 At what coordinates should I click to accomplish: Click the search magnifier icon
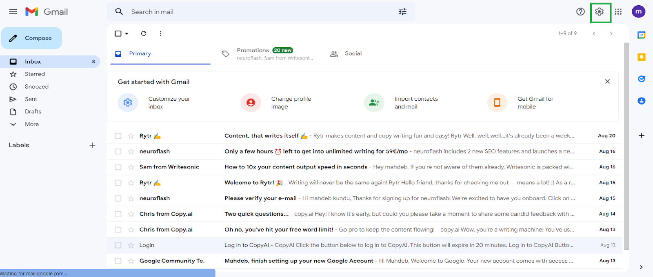119,11
